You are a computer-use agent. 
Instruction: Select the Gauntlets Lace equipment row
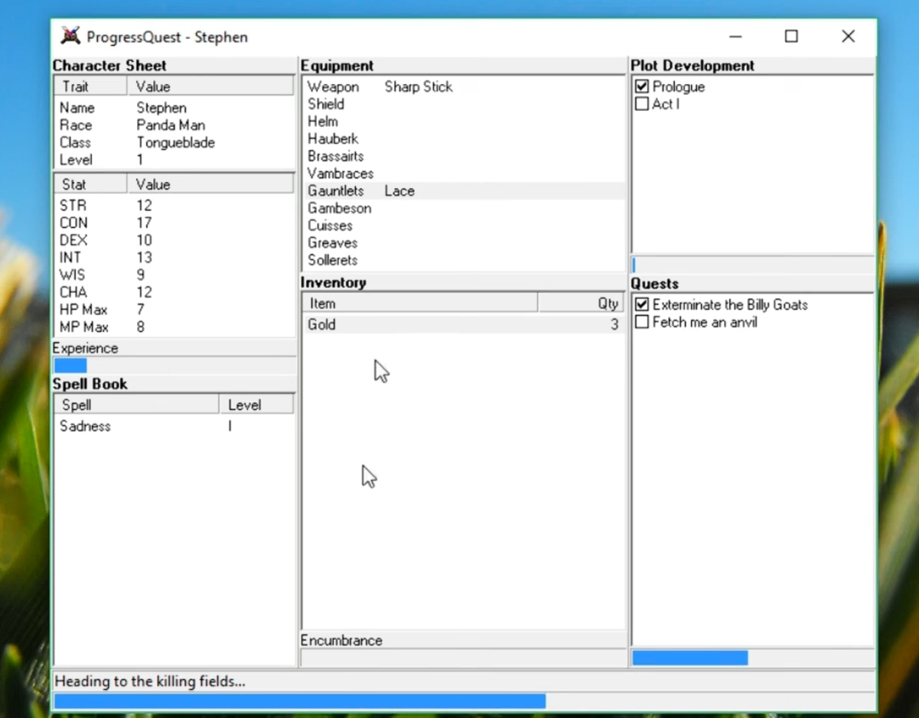click(x=465, y=191)
